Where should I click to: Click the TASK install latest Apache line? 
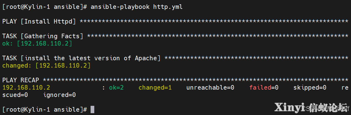click(x=175, y=58)
